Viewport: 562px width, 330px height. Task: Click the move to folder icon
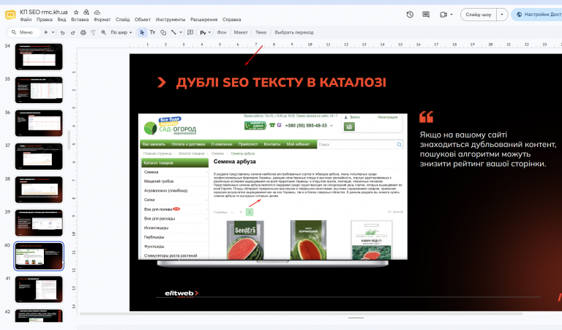pos(86,12)
